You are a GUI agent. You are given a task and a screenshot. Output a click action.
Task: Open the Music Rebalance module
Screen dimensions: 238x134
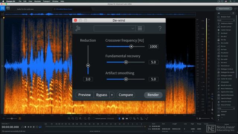[x=226, y=89]
